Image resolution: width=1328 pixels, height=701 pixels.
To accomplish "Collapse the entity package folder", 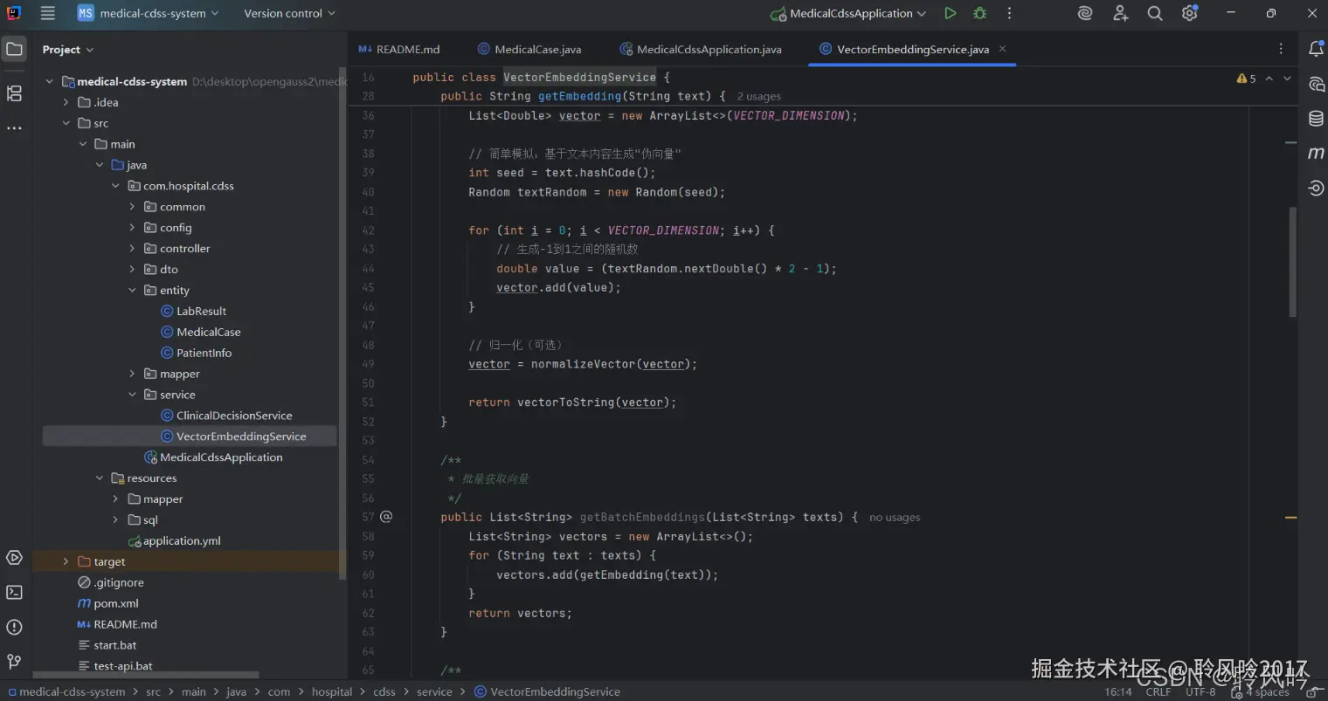I will [x=132, y=291].
